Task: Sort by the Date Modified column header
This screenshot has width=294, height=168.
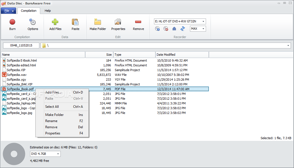Action: (182, 55)
